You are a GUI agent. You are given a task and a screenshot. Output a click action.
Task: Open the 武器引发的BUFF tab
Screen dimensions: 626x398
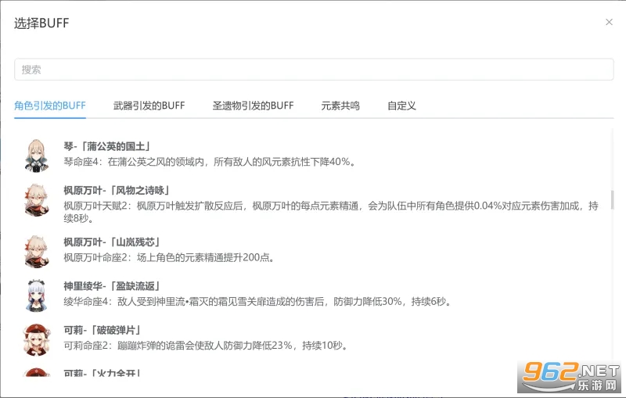coord(149,106)
